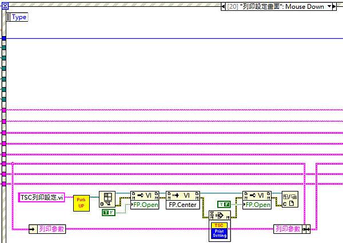Select the TSC列印設定.vi string constant
The image size is (343, 243).
pos(42,197)
